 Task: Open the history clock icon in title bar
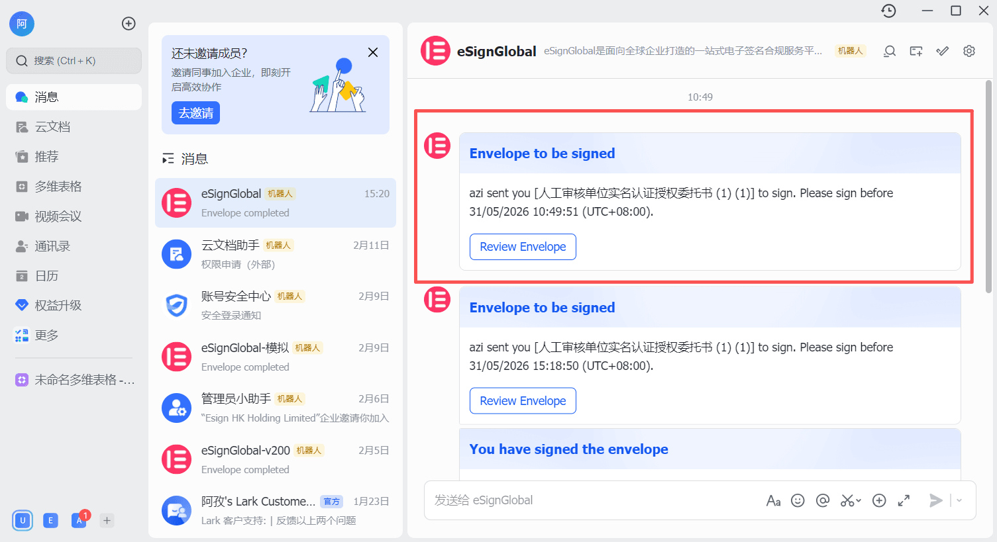[888, 11]
